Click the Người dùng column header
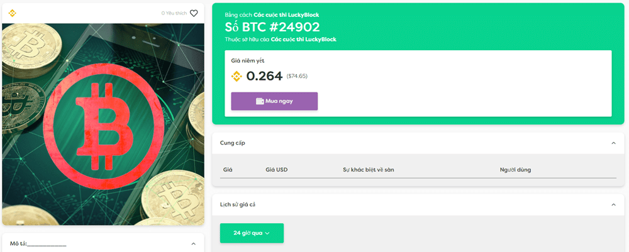Viewport: 629px width, 252px height. [x=516, y=170]
